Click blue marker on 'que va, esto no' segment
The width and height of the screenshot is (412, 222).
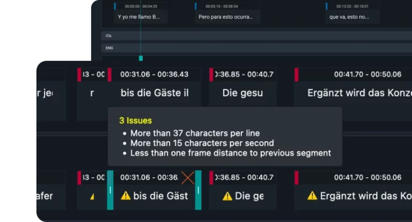[326, 6]
